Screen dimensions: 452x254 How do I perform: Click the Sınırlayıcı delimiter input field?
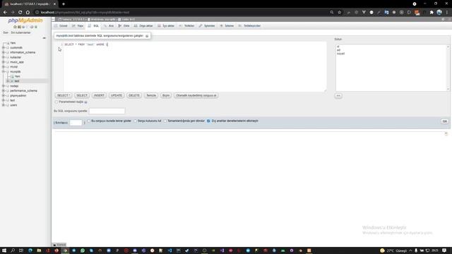pos(76,123)
